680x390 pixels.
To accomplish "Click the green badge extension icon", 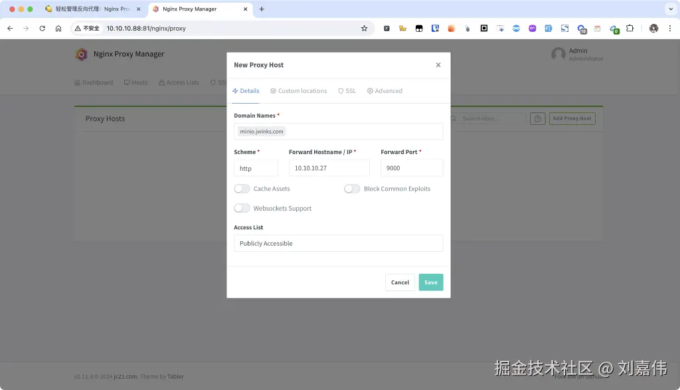I will pos(614,29).
